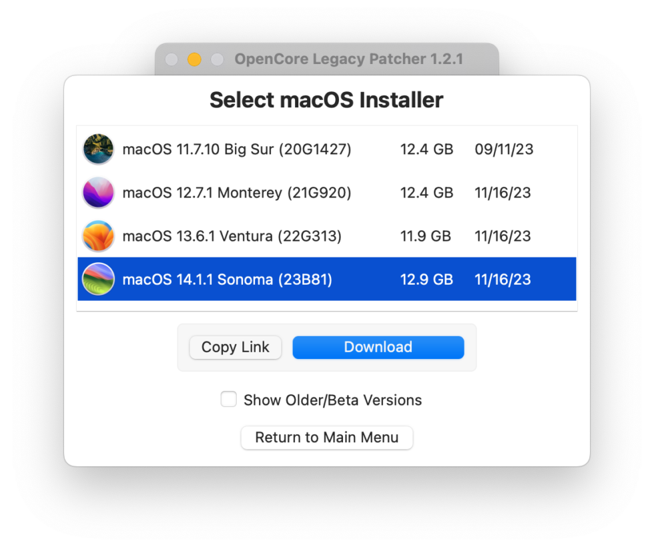Click the 11.9 GB size for Ventura
Screen dimensions: 654x551
425,236
